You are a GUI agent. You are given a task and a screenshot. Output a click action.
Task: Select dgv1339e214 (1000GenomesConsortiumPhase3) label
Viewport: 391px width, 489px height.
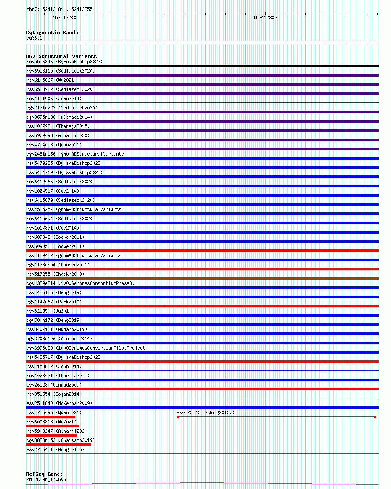80,284
